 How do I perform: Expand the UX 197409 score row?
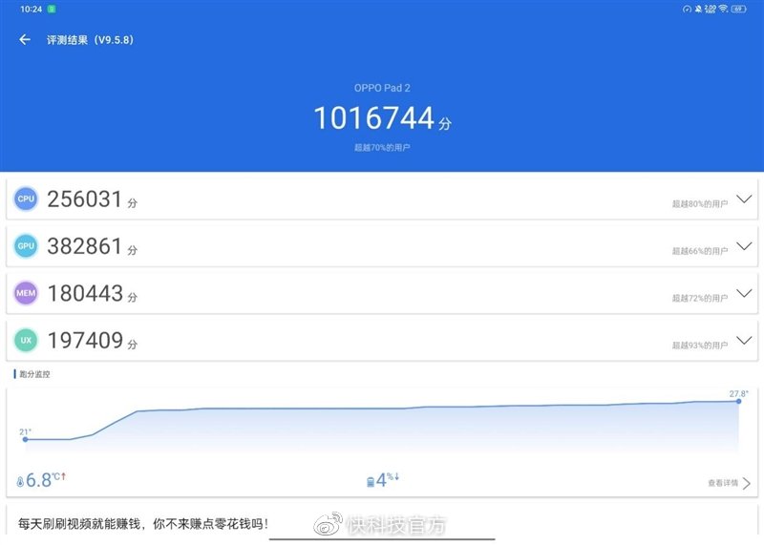744,340
